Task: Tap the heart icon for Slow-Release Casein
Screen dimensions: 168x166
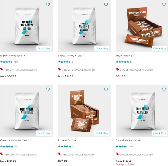Action: pyautogui.click(x=164, y=89)
